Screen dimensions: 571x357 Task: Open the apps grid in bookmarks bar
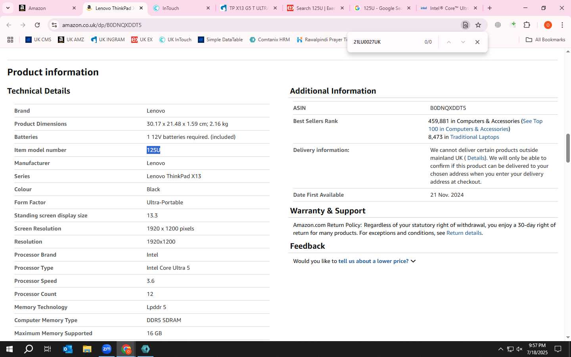[10, 40]
